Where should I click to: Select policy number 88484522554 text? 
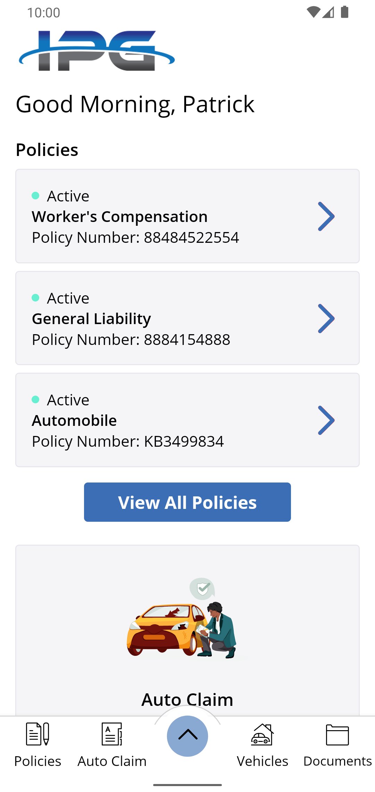pos(135,238)
